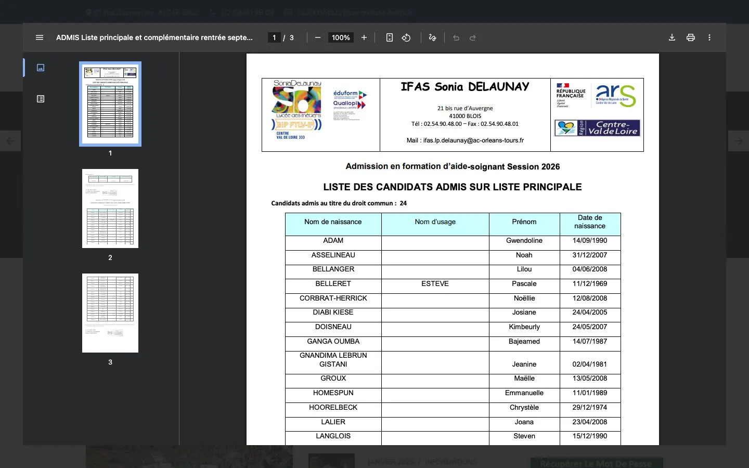Show document outline view in sidebar
Viewport: 749px width, 468px height.
coord(41,99)
